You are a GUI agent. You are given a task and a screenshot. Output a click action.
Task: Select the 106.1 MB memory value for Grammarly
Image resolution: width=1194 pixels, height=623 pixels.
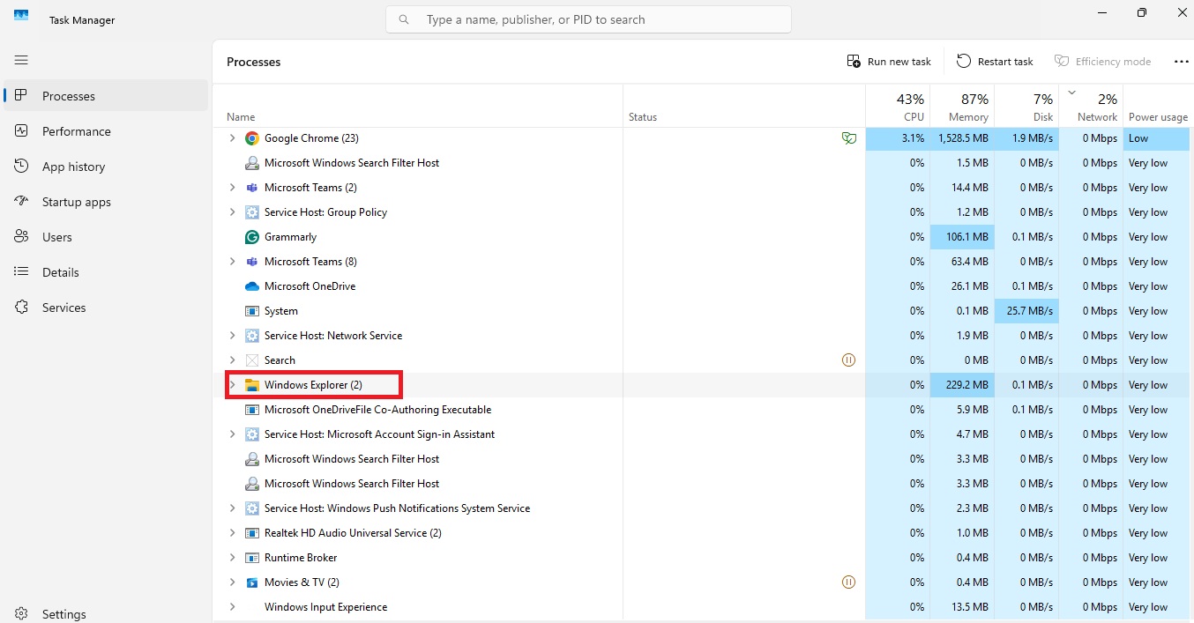(x=962, y=237)
